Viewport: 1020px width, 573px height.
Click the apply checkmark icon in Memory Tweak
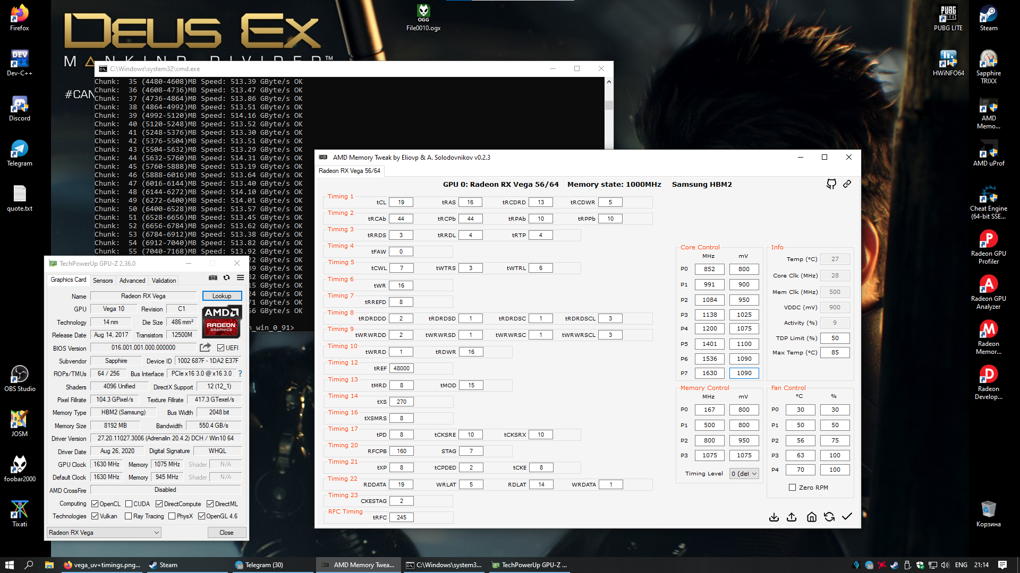(x=847, y=516)
